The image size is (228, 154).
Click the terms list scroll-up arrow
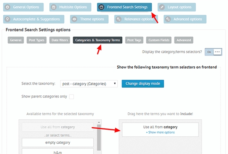point(99,123)
